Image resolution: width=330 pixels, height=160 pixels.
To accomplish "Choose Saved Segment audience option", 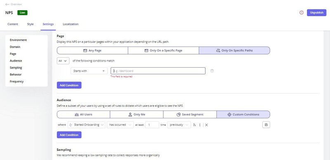I will 190,115.
